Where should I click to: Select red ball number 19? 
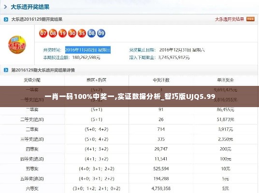[63, 33]
